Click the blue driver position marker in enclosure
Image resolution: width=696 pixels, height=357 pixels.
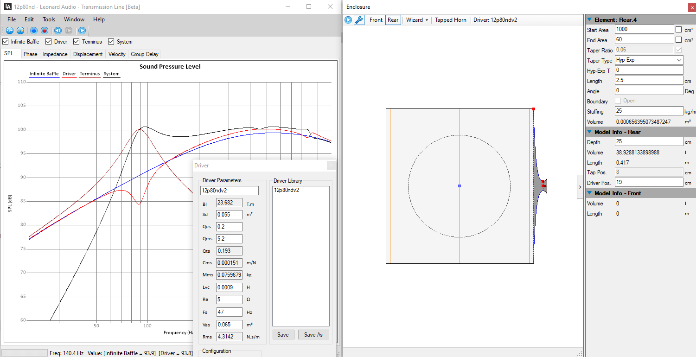pyautogui.click(x=460, y=186)
